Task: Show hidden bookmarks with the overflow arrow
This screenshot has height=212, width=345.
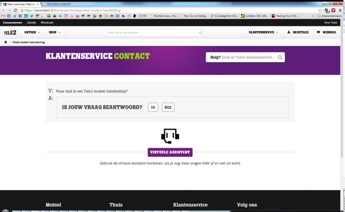Action: (313, 16)
